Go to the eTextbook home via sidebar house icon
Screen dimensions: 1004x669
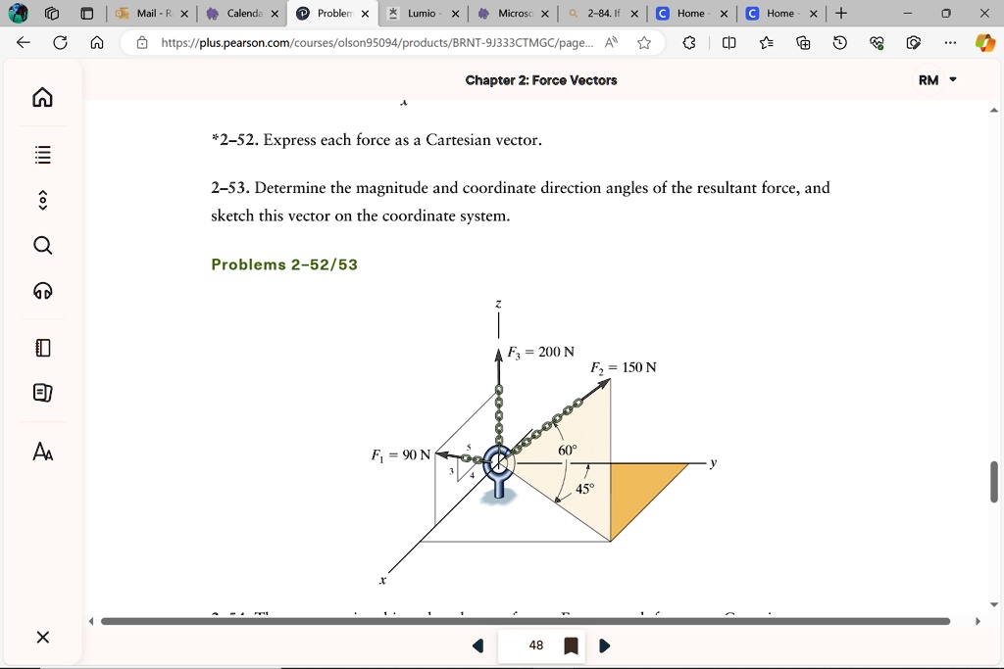pos(41,97)
